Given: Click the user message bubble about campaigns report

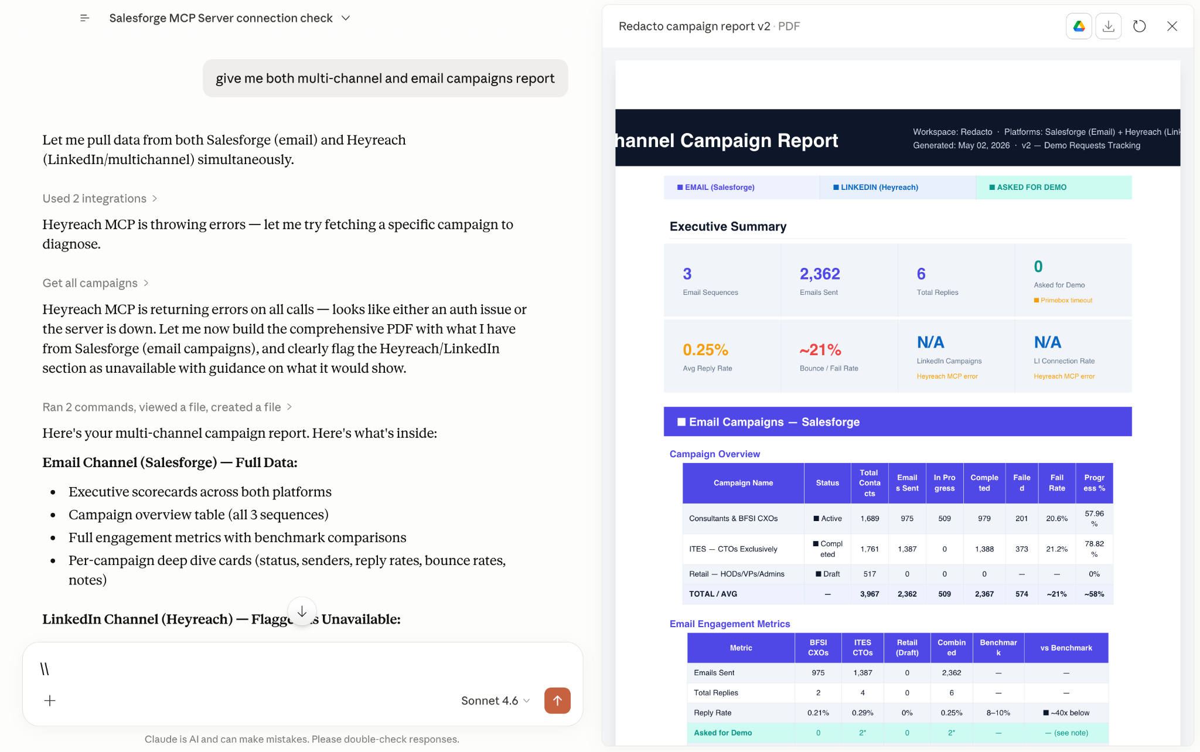Looking at the screenshot, I should (385, 79).
